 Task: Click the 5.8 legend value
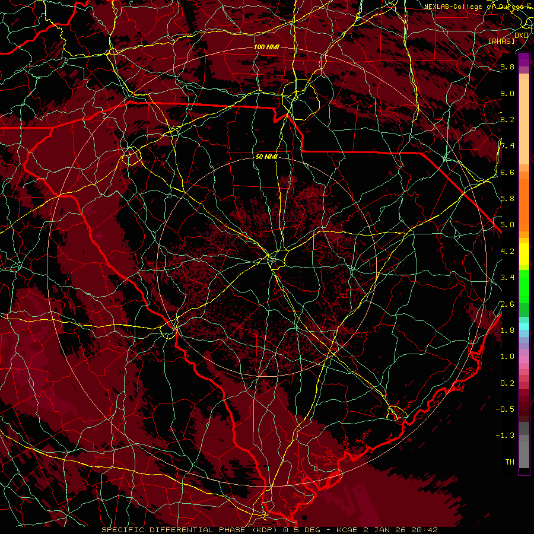pos(507,199)
